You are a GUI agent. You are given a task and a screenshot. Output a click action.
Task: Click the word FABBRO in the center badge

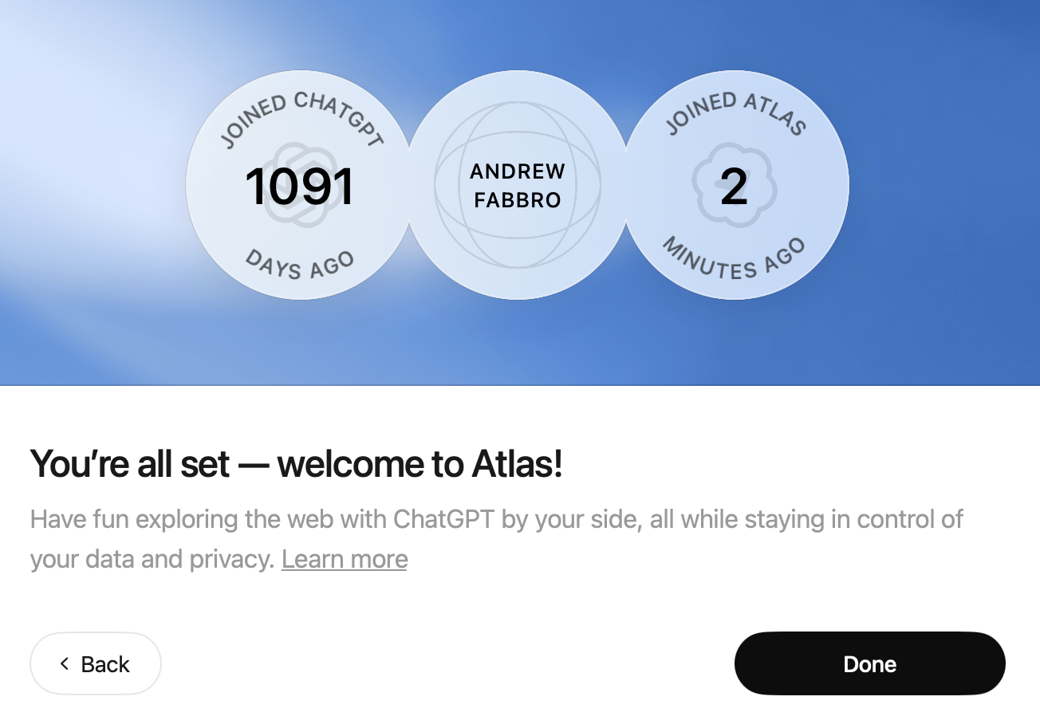tap(518, 199)
